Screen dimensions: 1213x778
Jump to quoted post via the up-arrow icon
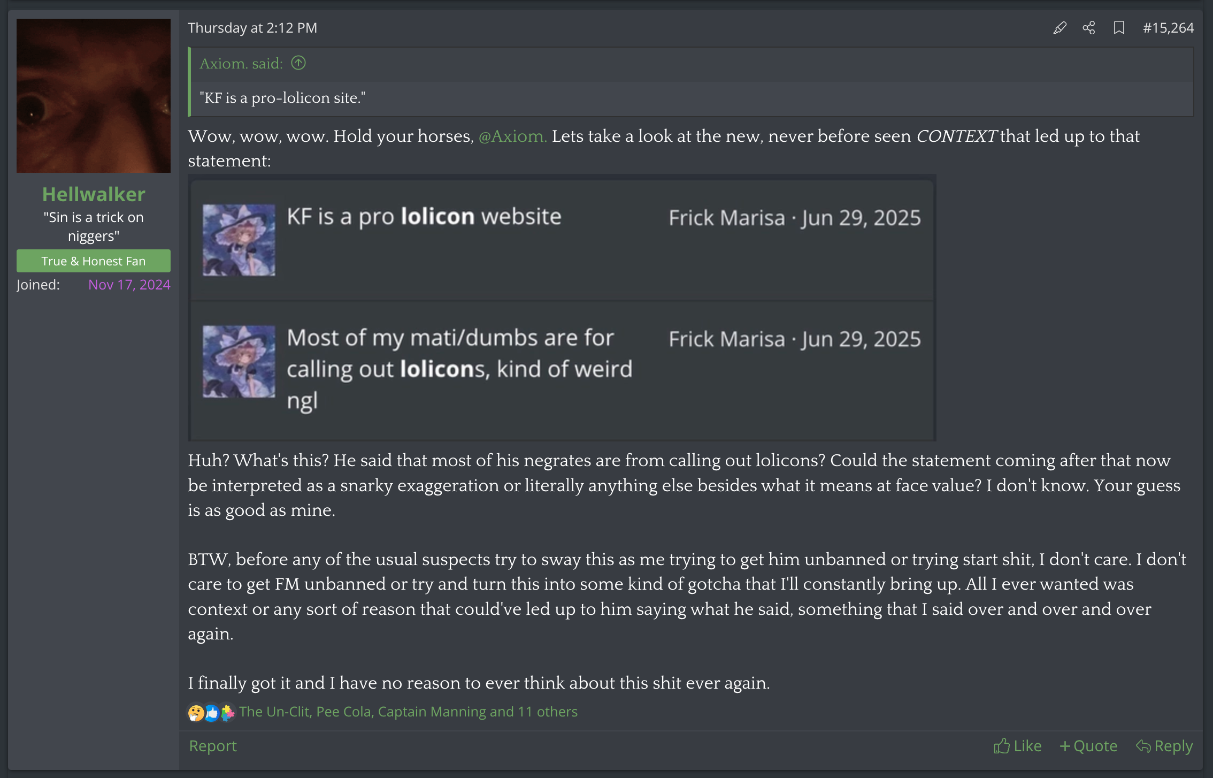tap(298, 63)
